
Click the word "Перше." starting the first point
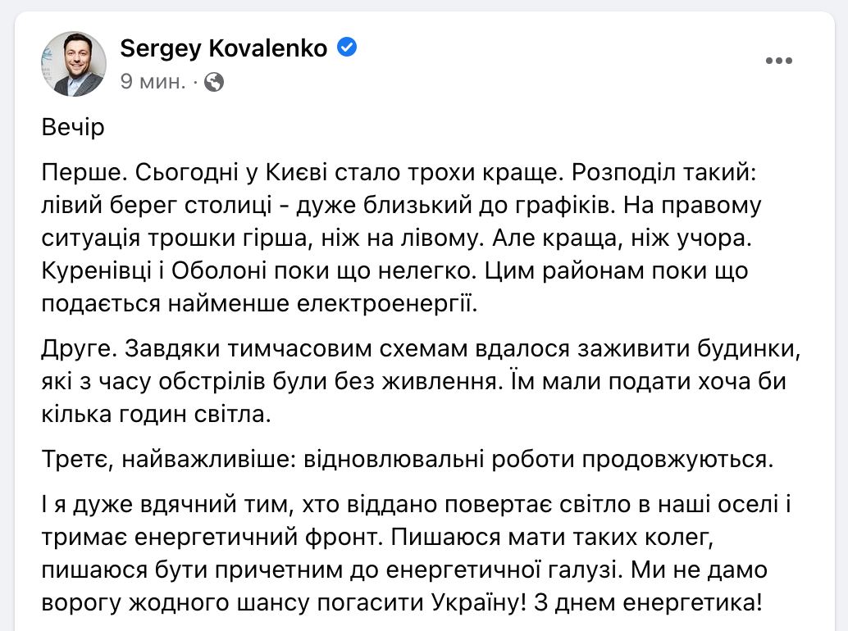point(77,174)
